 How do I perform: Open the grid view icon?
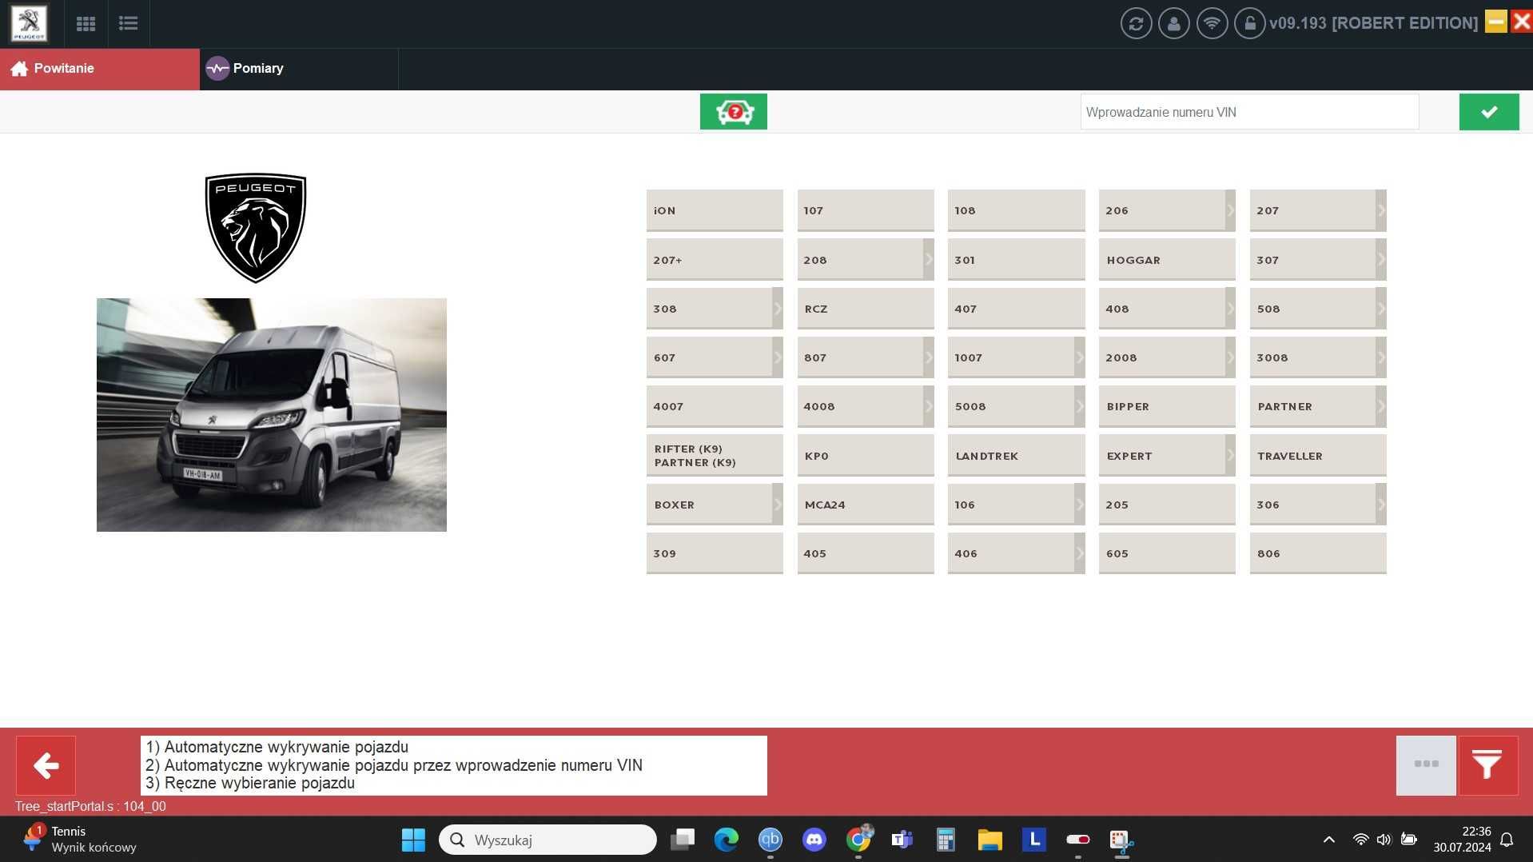86,23
